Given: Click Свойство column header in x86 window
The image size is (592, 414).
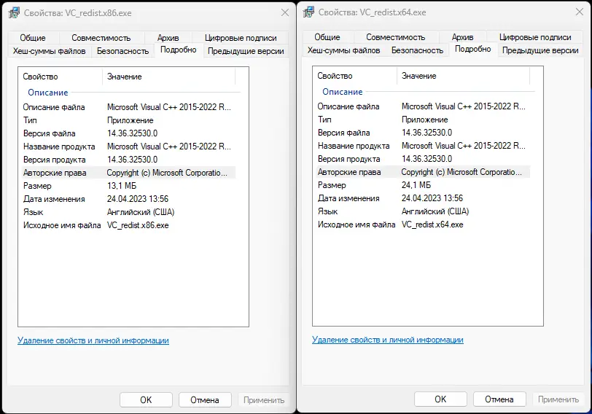Looking at the screenshot, I should pos(41,77).
